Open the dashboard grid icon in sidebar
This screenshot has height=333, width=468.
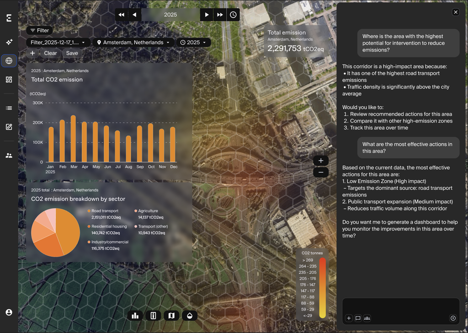9,79
